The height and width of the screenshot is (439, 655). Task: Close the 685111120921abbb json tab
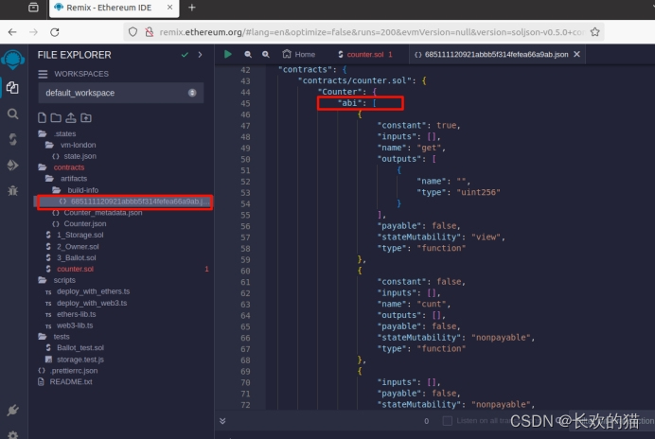tap(576, 54)
